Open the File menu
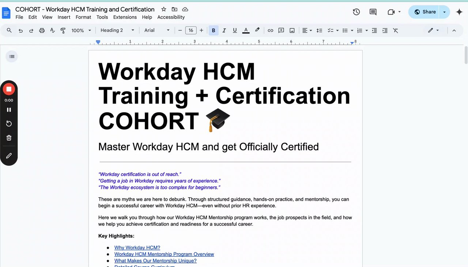The width and height of the screenshot is (468, 267). 19,17
